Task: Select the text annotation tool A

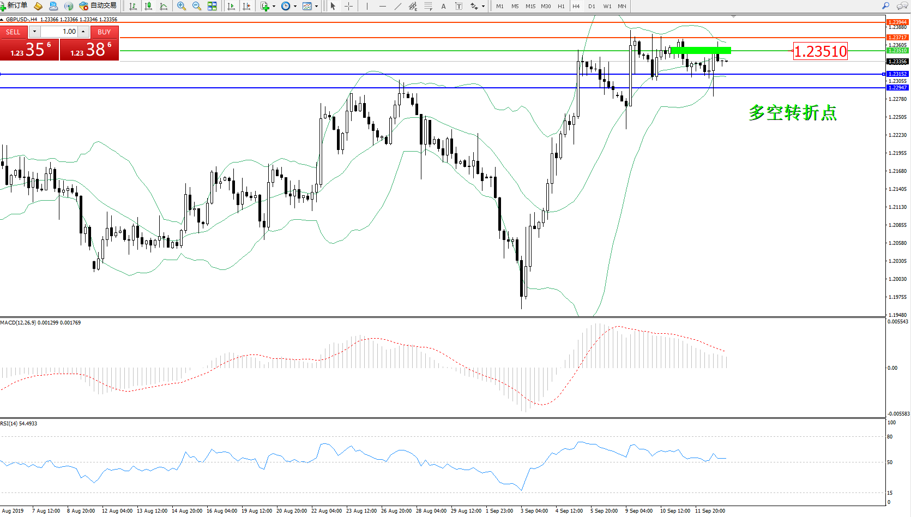Action: click(x=443, y=6)
